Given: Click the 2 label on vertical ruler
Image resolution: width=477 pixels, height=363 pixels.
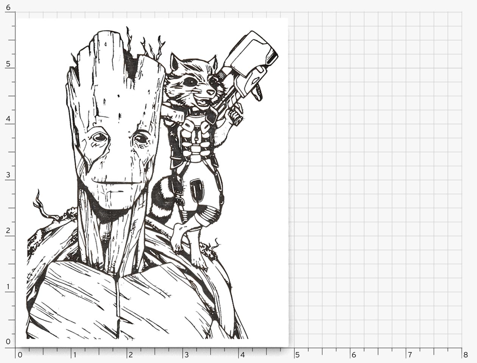Looking at the screenshot, I should point(8,231).
